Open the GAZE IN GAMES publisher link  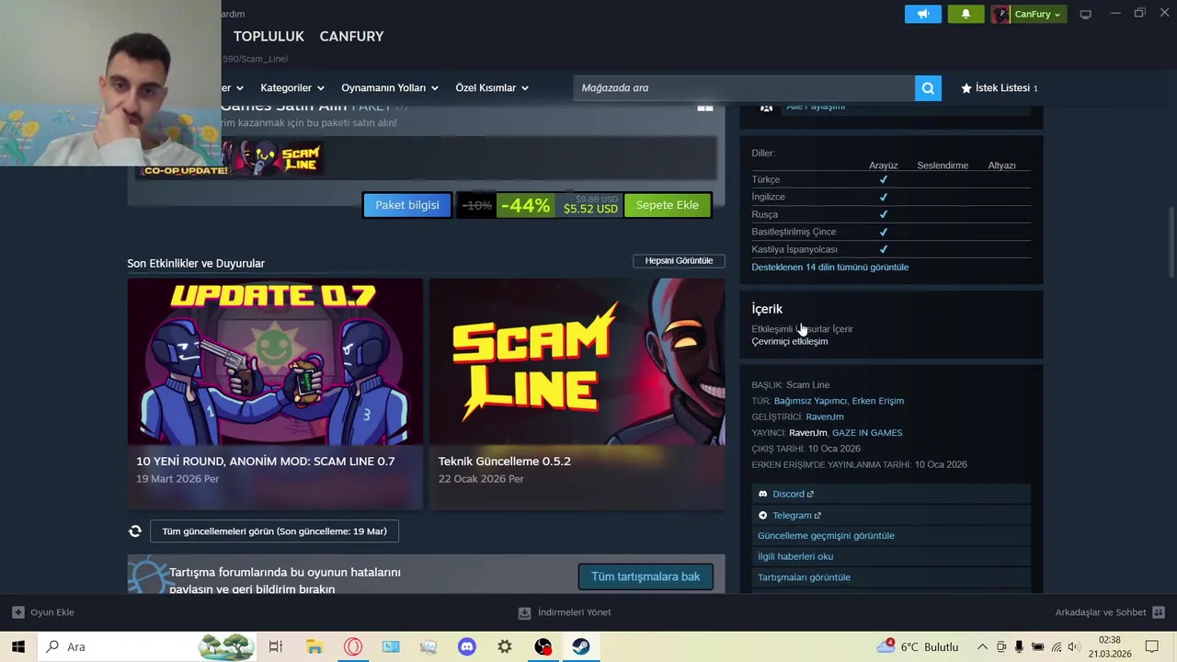(x=867, y=432)
